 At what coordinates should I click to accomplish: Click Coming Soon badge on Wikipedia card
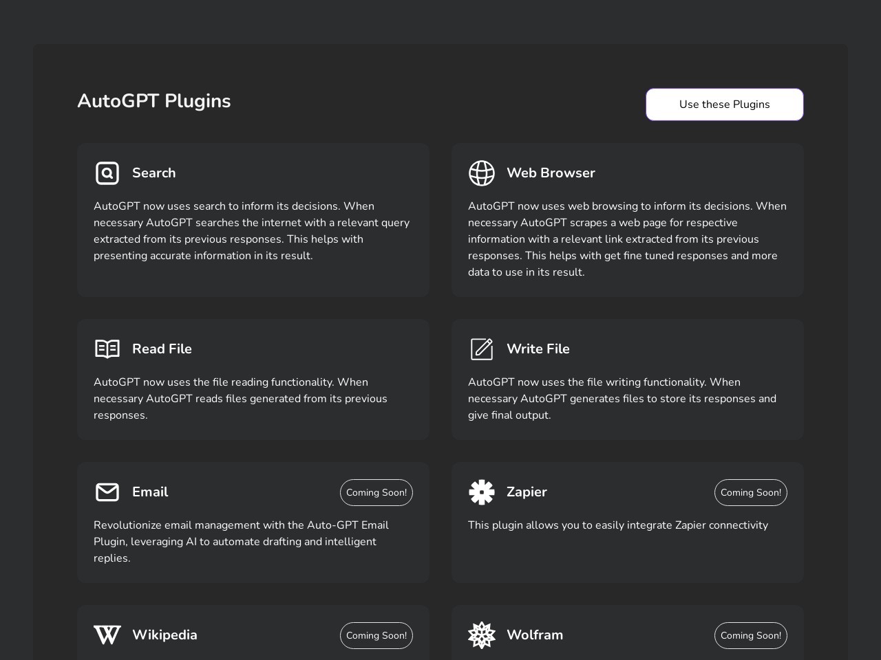(x=376, y=635)
